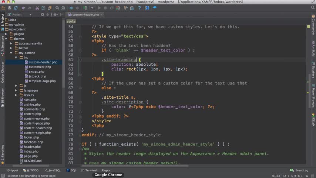Viewport: 316px width, 178px height.
Task: Open the Event Log
Action: point(299,170)
